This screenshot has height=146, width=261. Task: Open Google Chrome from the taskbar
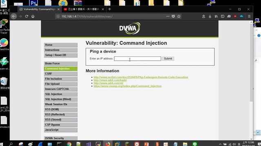coord(69,144)
